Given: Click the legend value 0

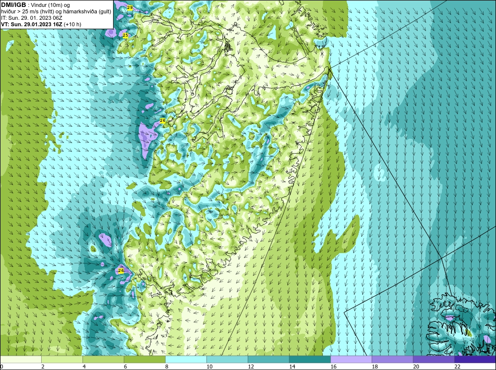Looking at the screenshot, I should (x=1, y=367).
